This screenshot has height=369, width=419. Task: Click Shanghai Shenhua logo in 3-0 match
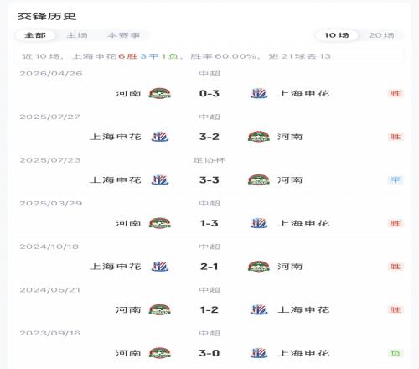pyautogui.click(x=259, y=353)
